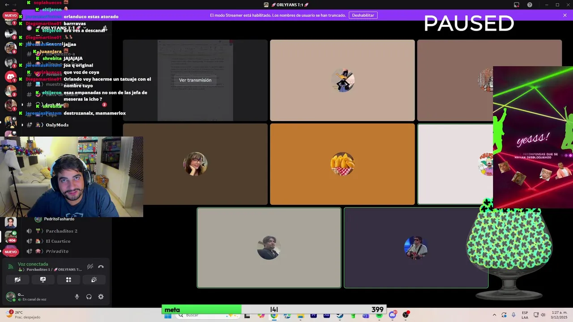This screenshot has height=322, width=573.
Task: Open the weather widget 26°C
Action: (x=23, y=315)
